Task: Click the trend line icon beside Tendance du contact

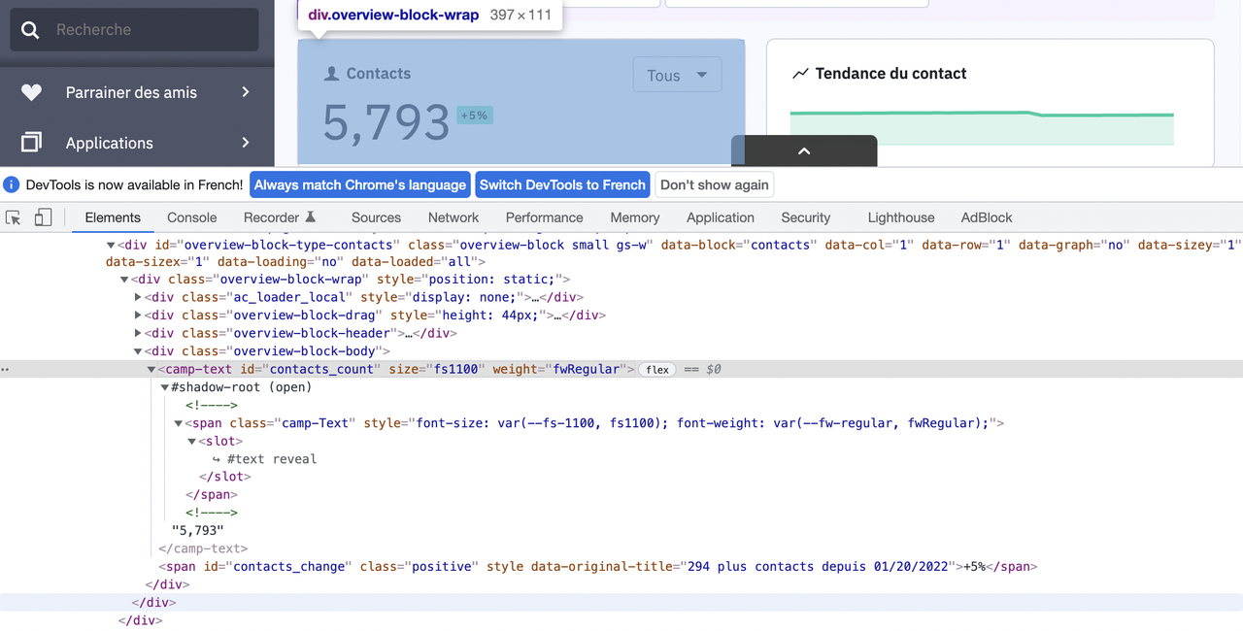Action: click(800, 74)
